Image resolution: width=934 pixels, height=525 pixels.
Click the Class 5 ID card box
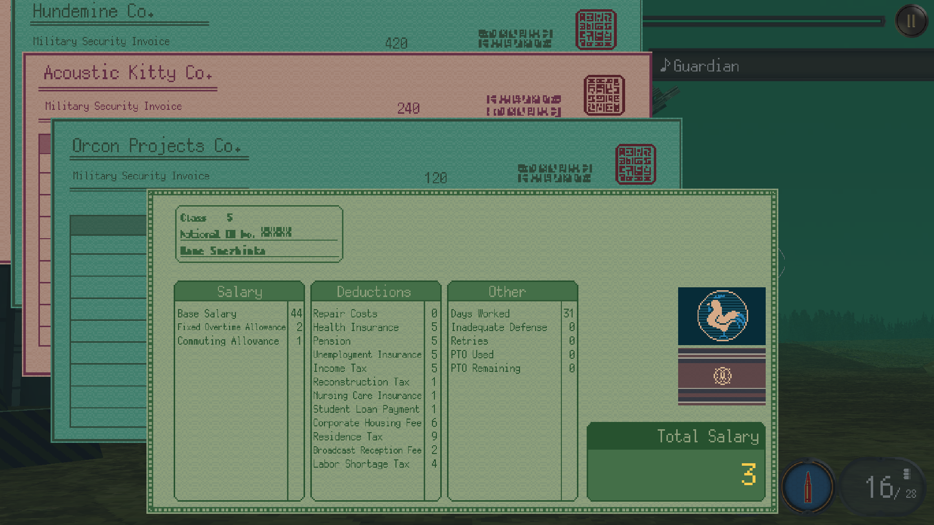click(259, 234)
